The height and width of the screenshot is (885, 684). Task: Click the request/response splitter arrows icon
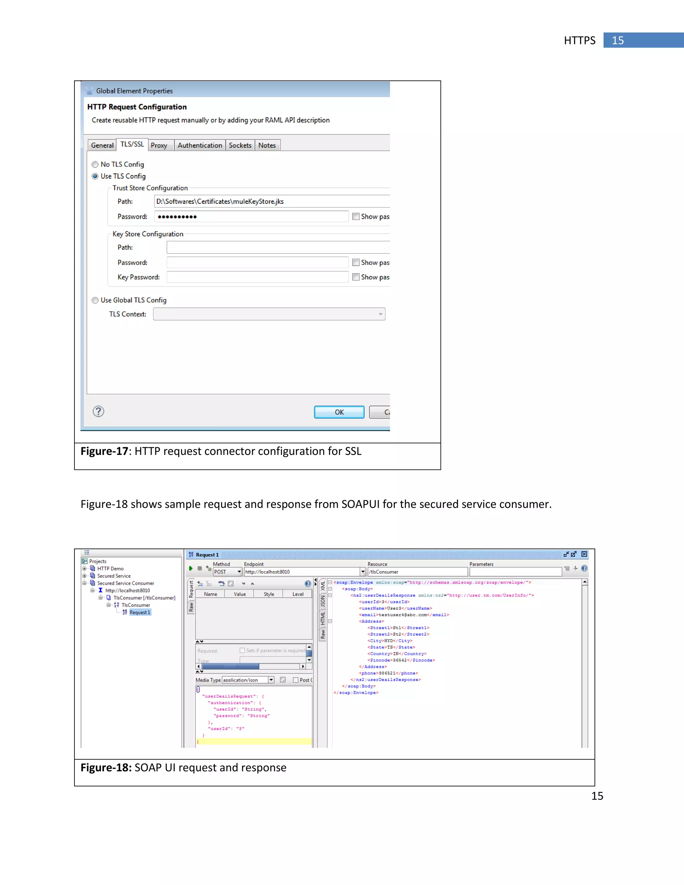point(316,582)
